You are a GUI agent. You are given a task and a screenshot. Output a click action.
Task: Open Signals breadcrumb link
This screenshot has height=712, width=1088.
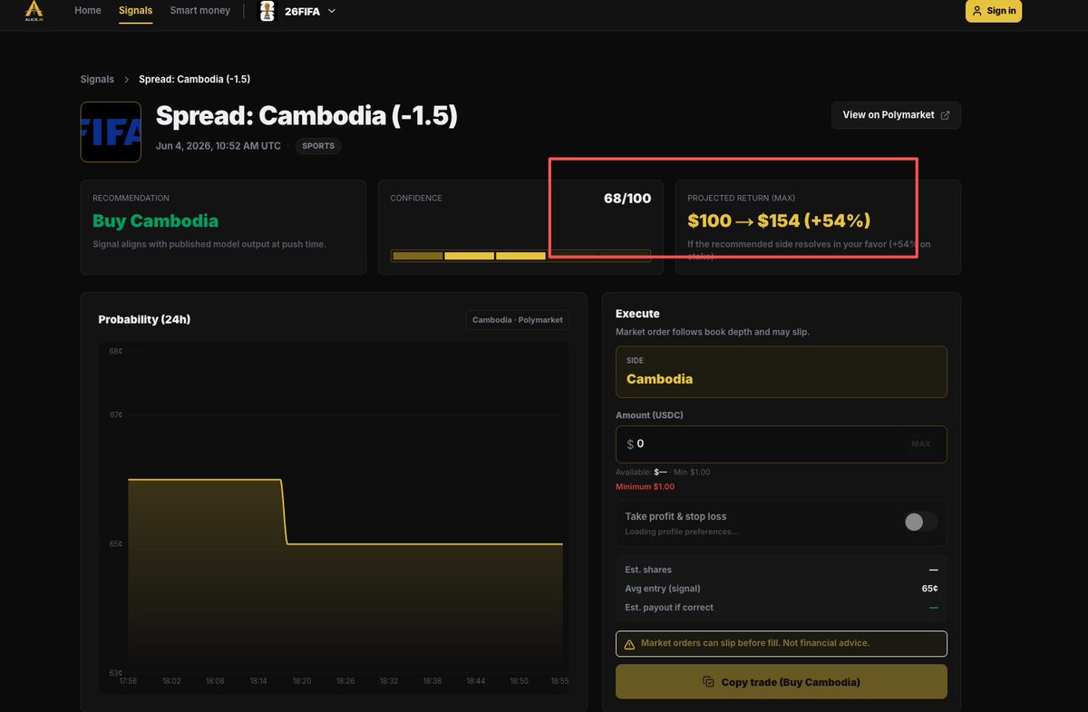tap(97, 79)
